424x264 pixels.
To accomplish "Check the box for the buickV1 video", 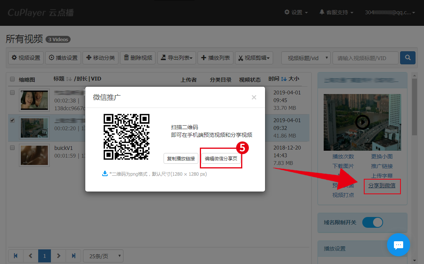I will pos(12,148).
